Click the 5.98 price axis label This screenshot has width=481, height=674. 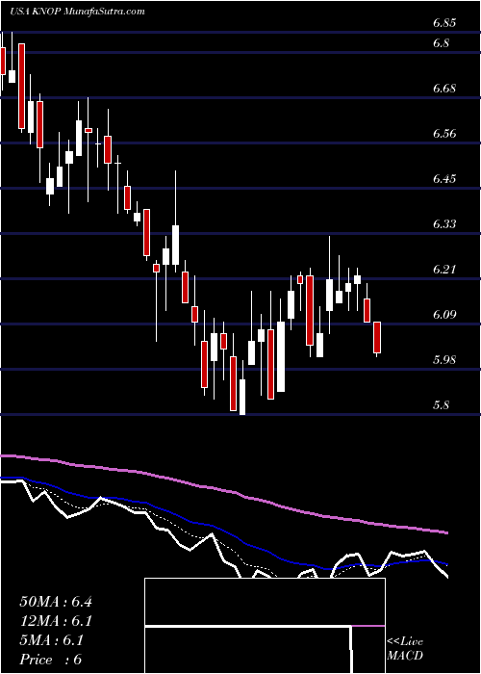(444, 360)
